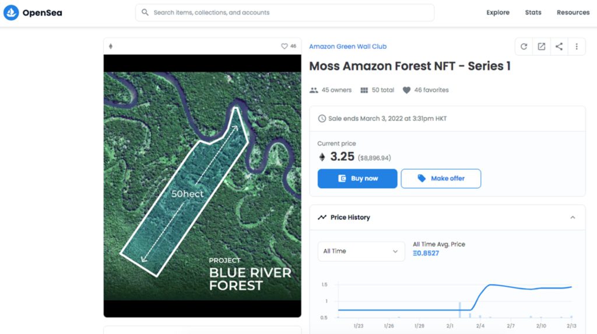Open the All Time range dropdown
597x334 pixels.
tap(360, 251)
